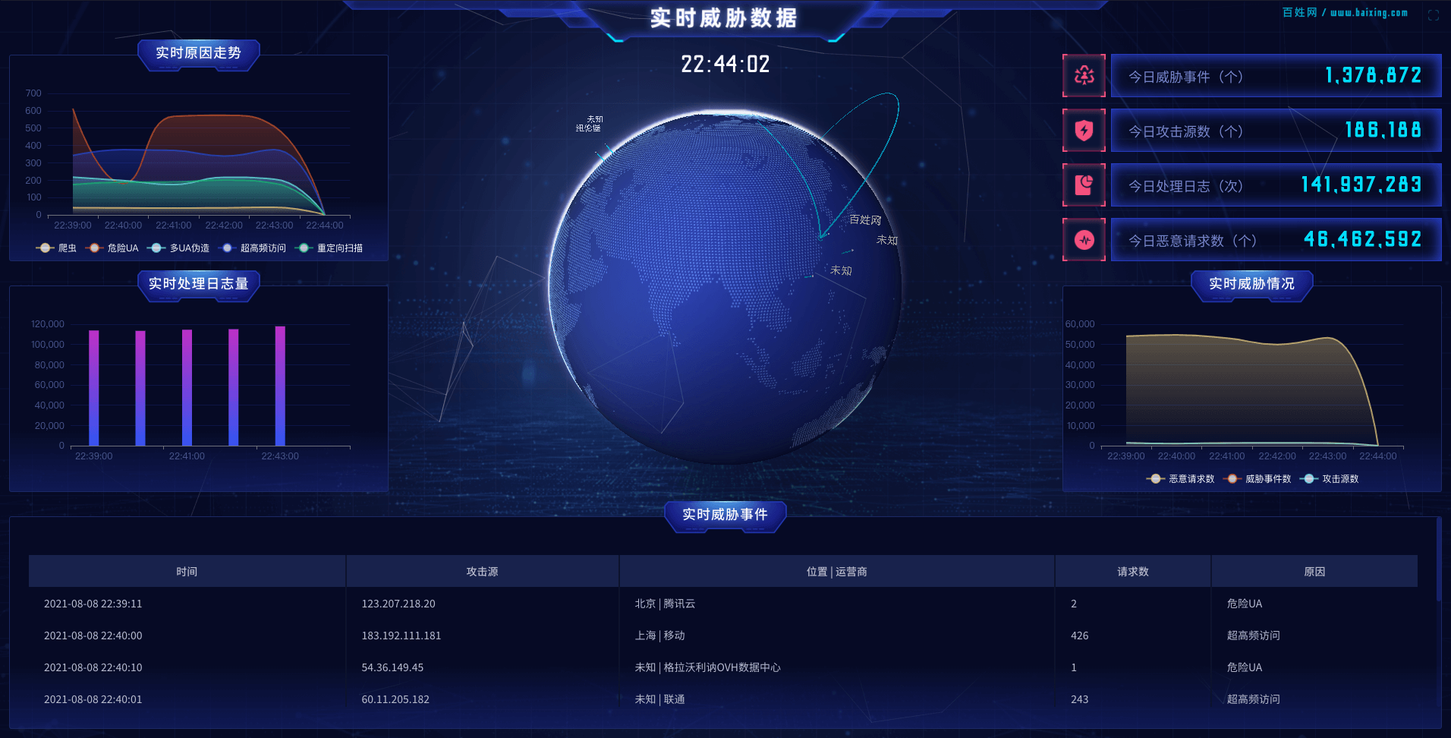
Task: Click the 22:43:00 log volume bar
Action: [x=280, y=386]
